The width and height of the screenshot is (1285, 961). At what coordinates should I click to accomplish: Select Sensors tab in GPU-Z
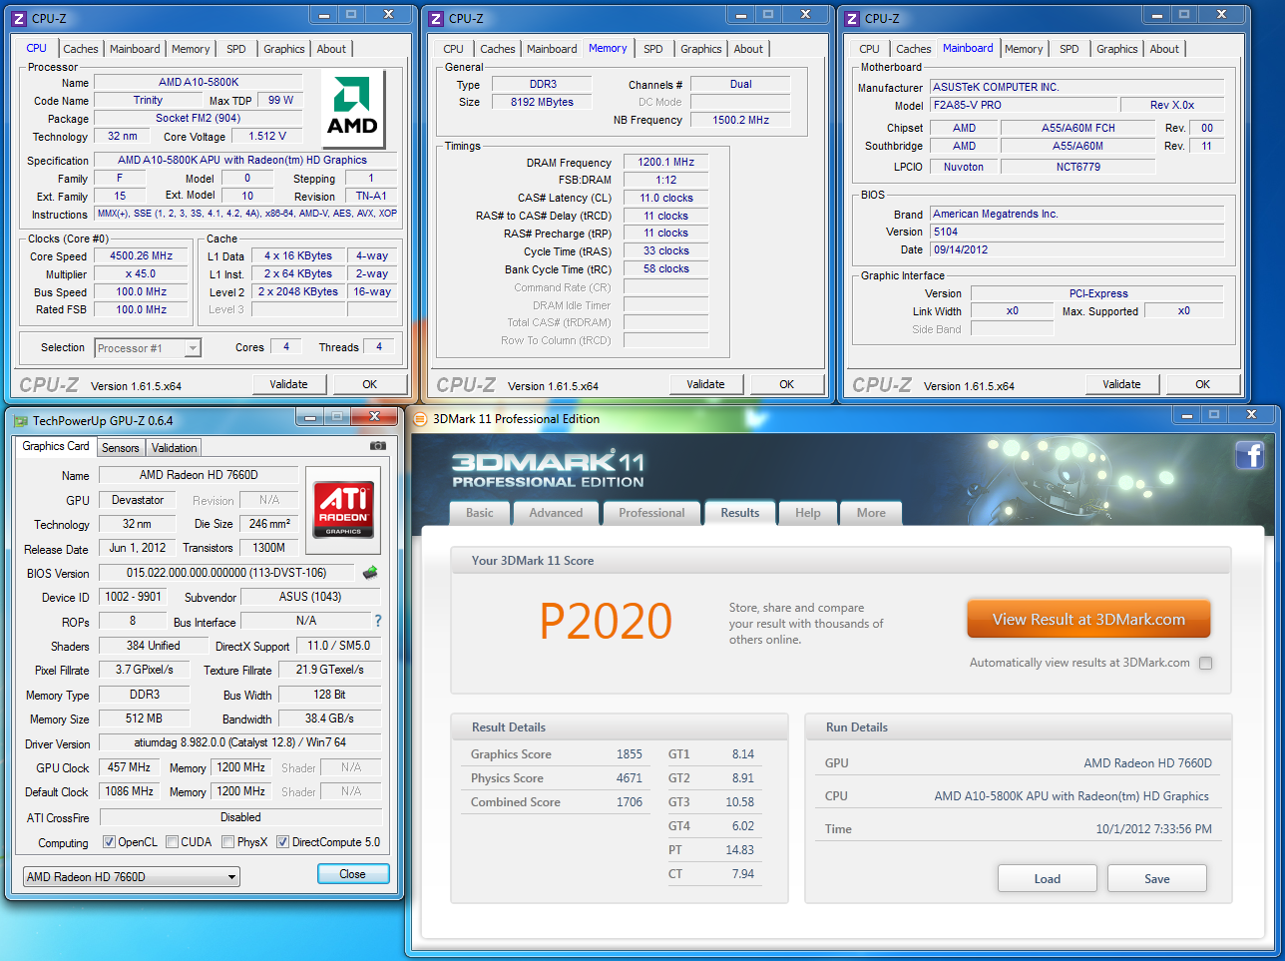(121, 448)
